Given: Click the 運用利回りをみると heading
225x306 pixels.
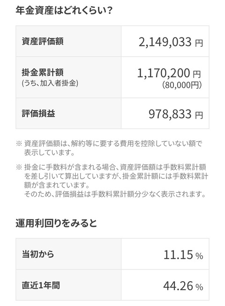Looking at the screenshot, I should point(56,223).
